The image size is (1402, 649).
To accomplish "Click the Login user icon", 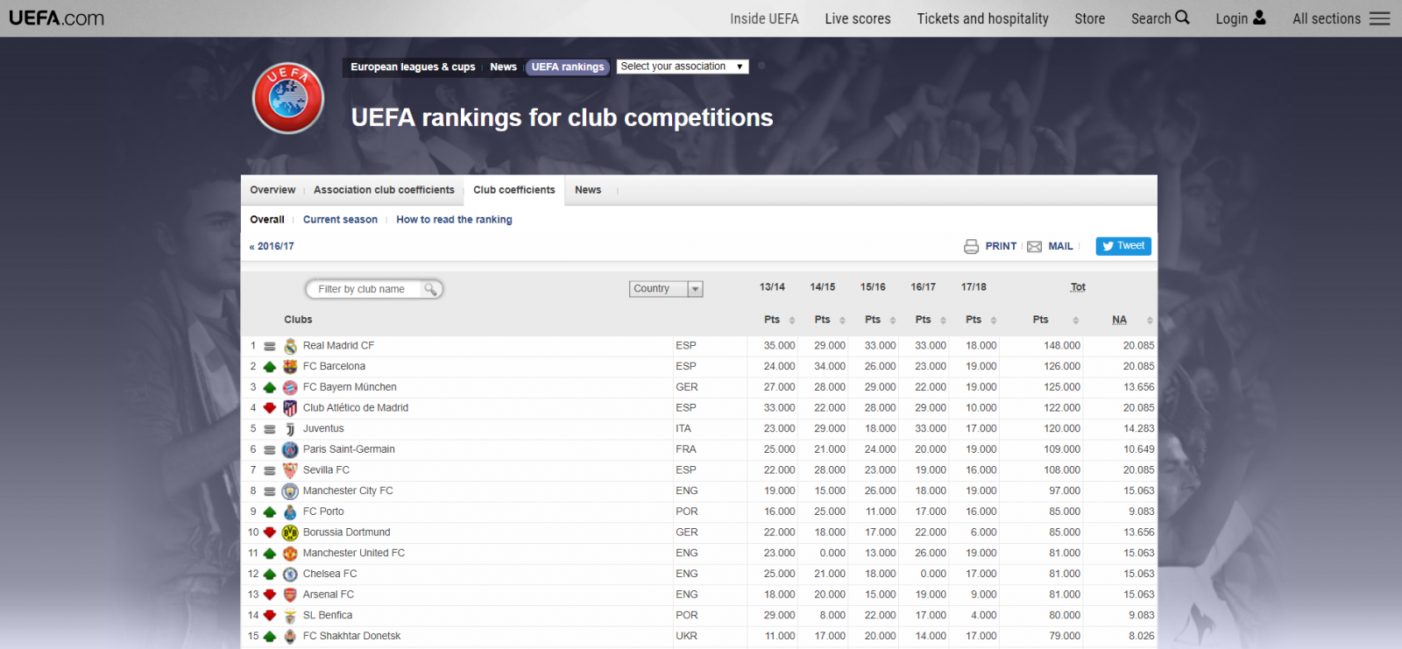I will click(x=1259, y=18).
